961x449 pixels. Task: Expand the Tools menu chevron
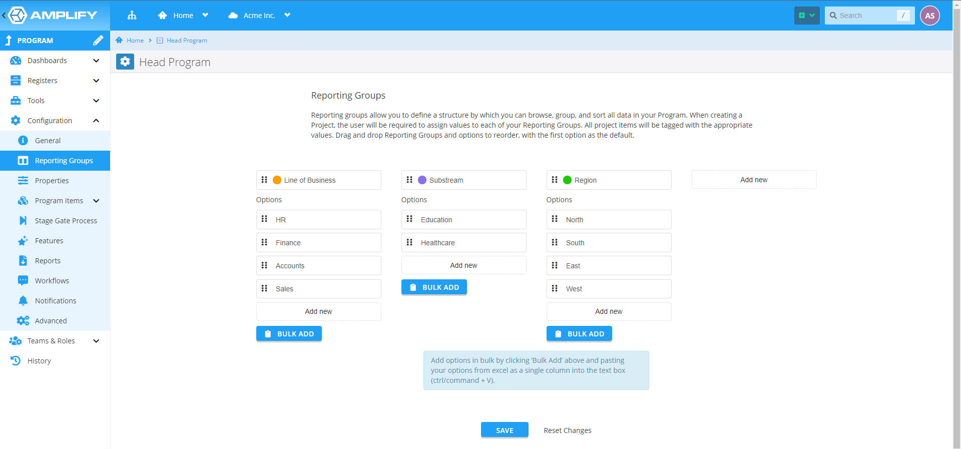(x=96, y=101)
